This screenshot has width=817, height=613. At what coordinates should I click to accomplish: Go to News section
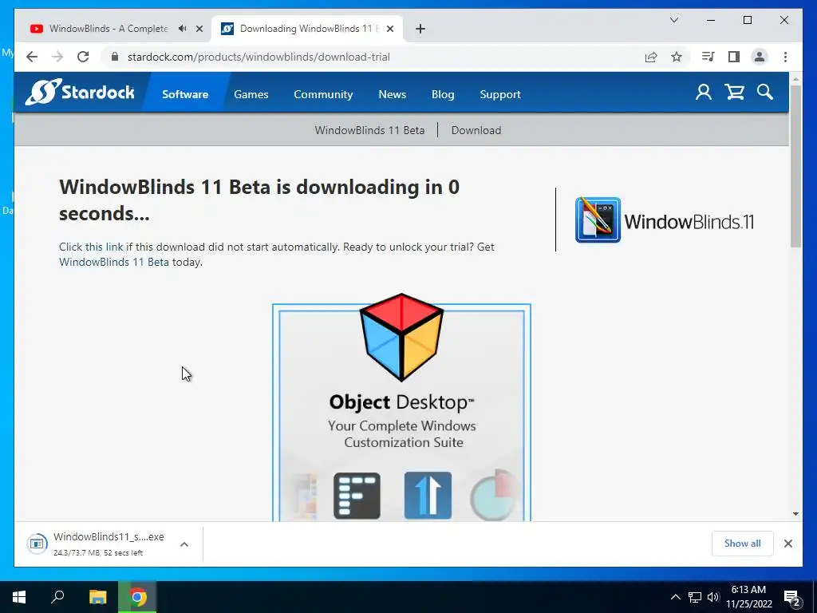(393, 94)
